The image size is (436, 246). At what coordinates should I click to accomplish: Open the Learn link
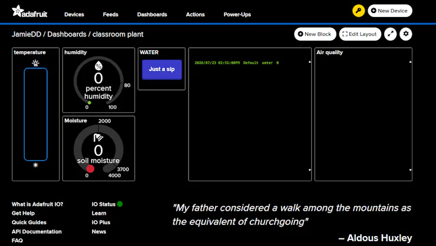pos(99,213)
